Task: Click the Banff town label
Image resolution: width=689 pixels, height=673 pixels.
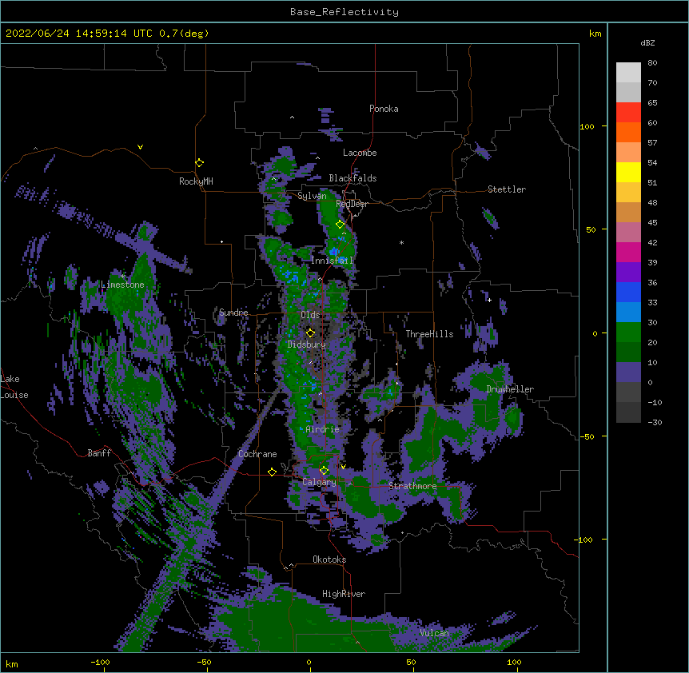Action: [x=99, y=453]
